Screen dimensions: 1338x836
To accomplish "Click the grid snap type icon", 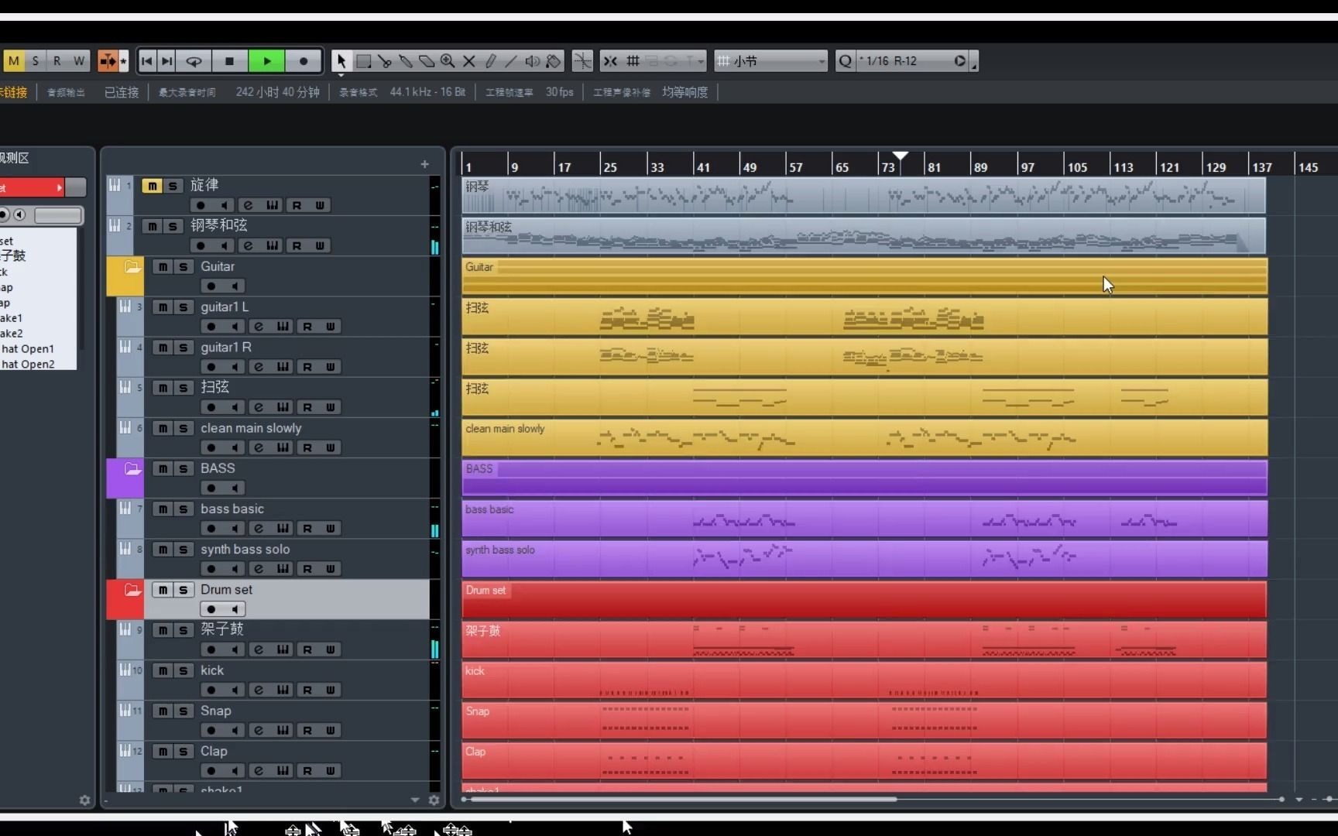I will point(633,61).
